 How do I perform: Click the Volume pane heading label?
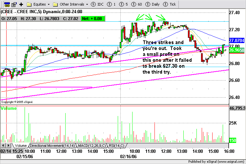[x=9, y=108]
